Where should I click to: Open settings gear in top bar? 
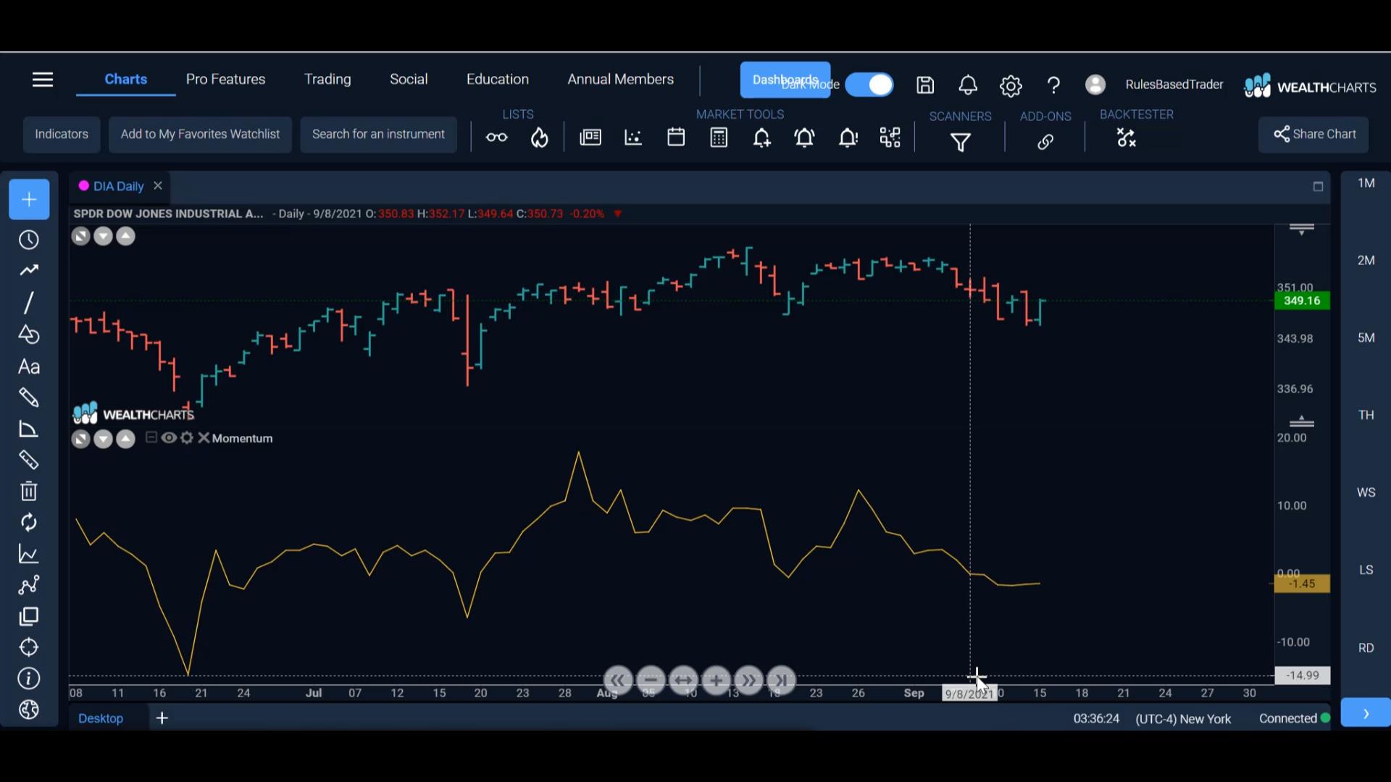point(1011,86)
